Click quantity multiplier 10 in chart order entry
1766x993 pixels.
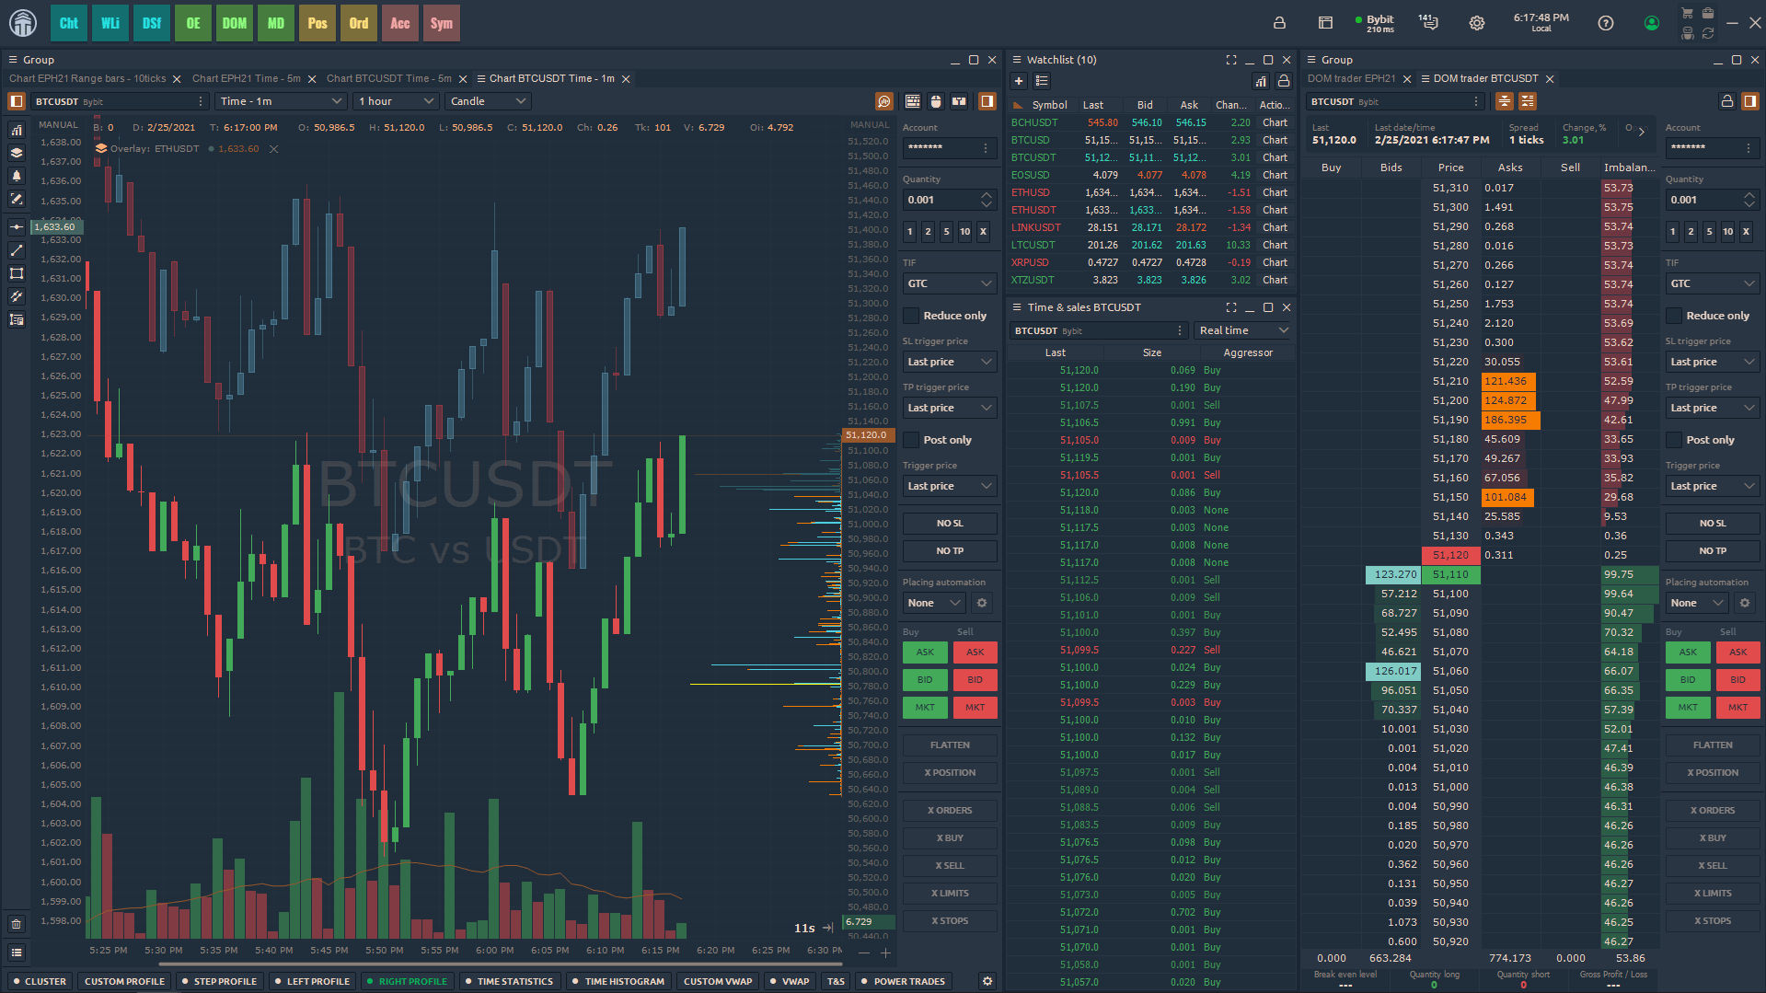[x=964, y=232]
